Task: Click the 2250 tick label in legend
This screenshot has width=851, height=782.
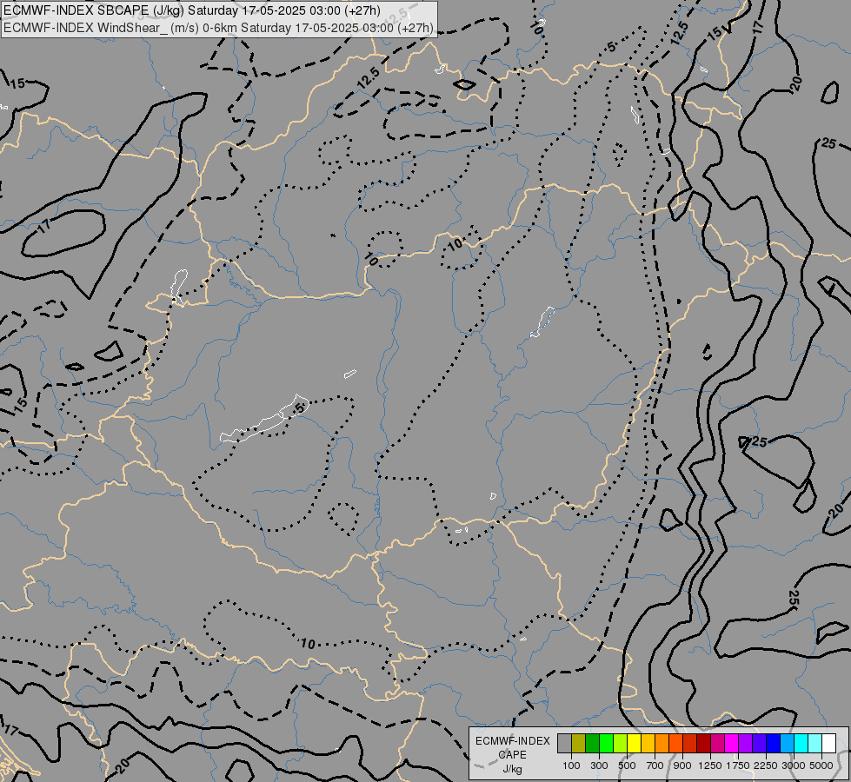Action: coord(766,765)
